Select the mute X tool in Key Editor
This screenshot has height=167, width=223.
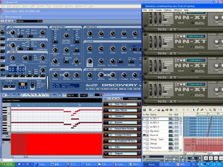click(x=38, y=95)
